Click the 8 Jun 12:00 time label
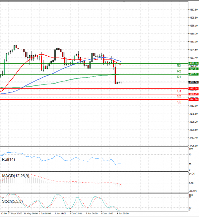Image resolution: width=199 pixels, height=217 pixels. pos(107,214)
